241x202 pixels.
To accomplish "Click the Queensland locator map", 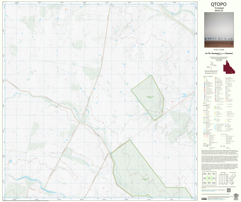I will 229,67.
